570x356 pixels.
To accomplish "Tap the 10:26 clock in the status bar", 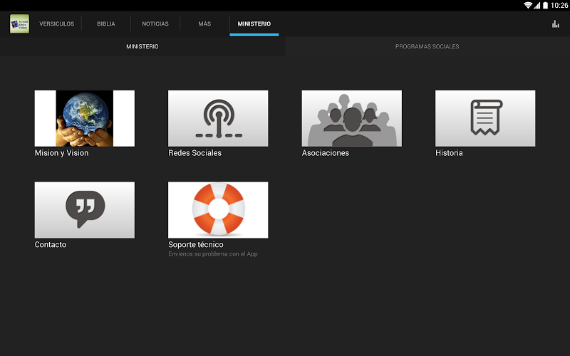I will click(560, 5).
